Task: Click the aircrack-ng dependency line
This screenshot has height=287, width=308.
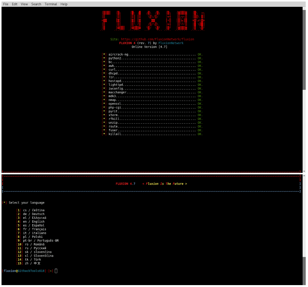Action: pyautogui.click(x=152, y=54)
